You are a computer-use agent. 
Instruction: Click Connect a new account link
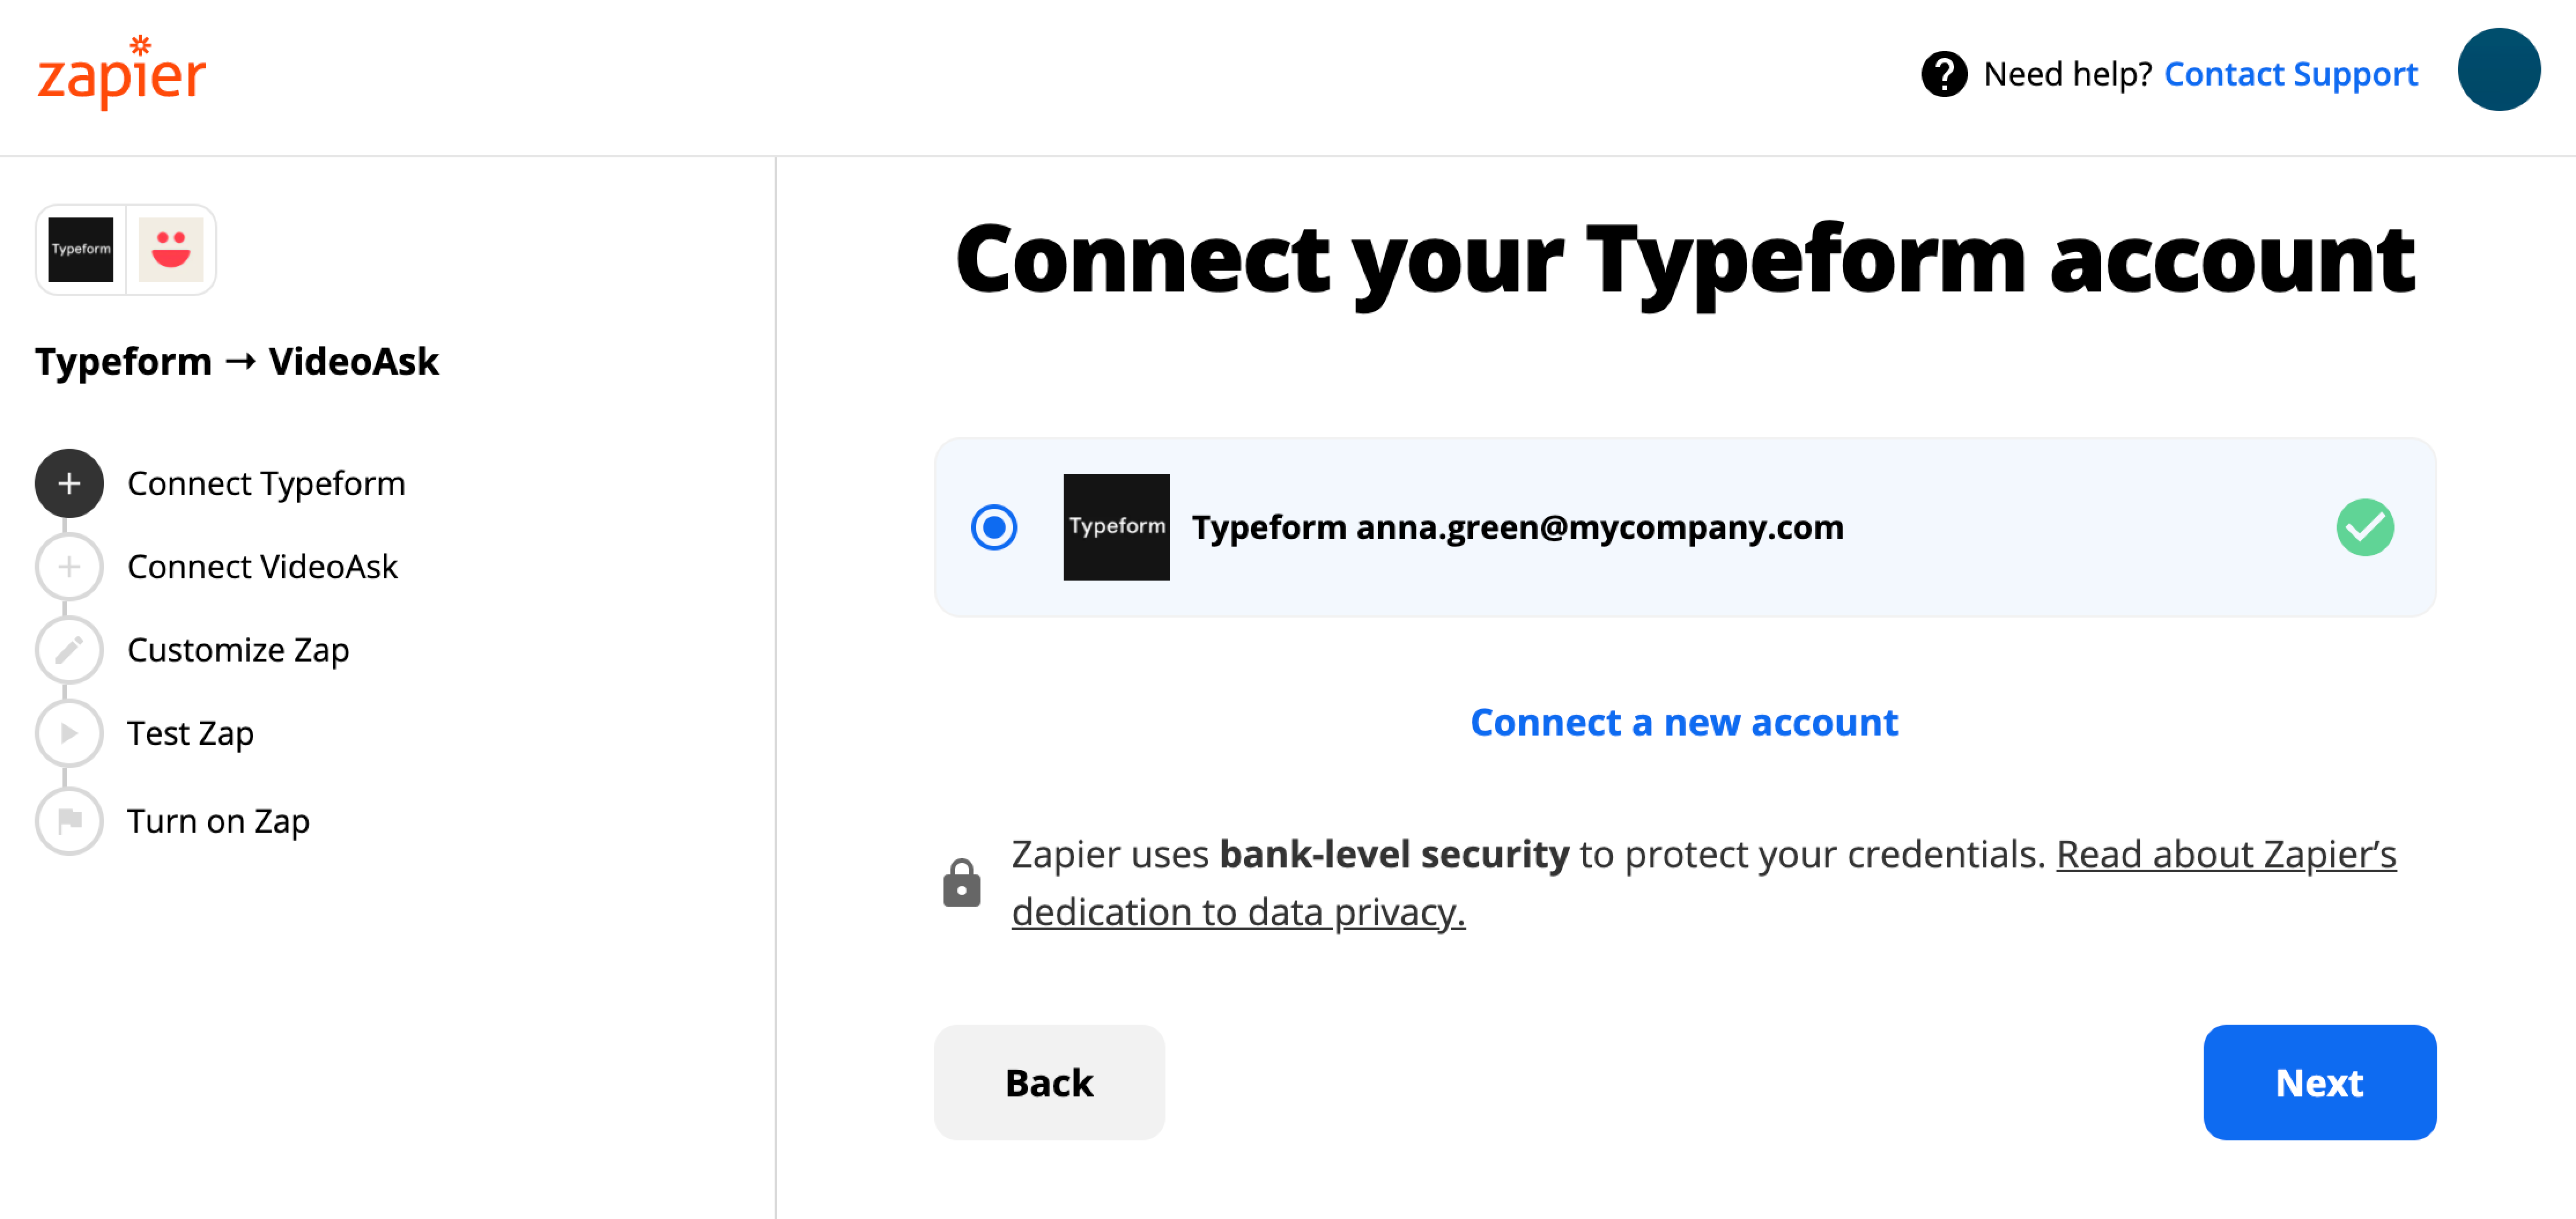[x=1684, y=722]
